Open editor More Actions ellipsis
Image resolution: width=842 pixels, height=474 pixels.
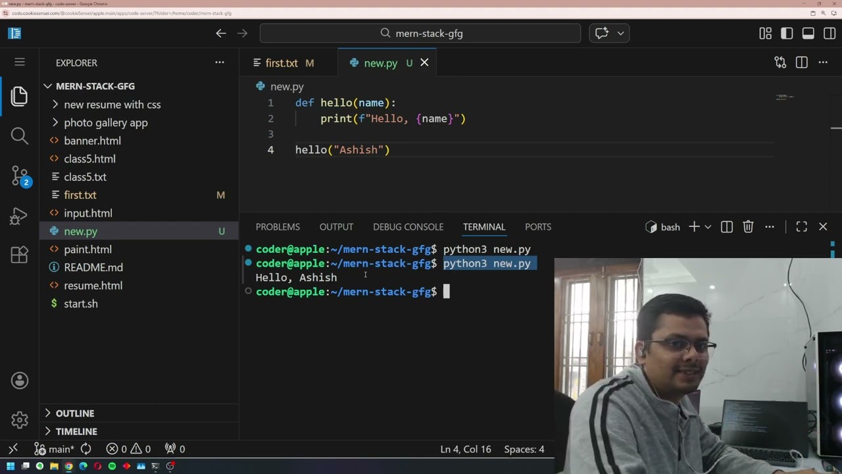823,63
